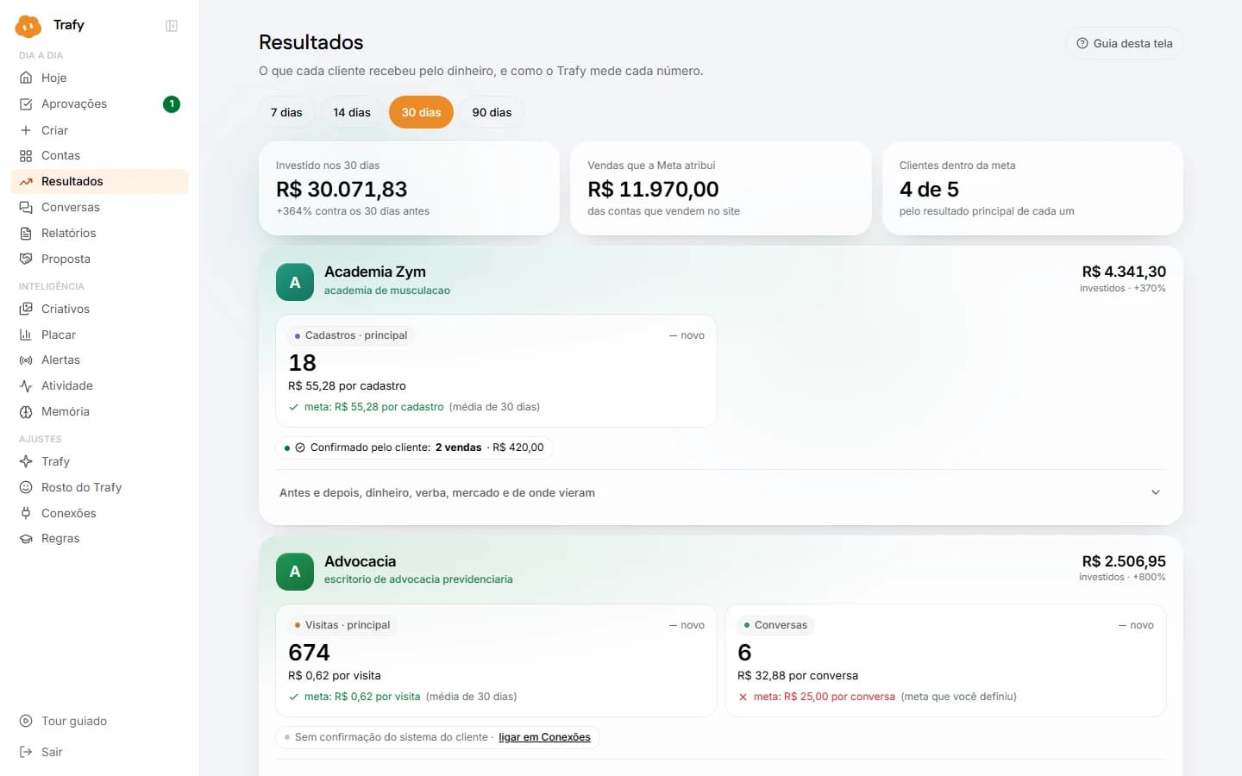Click the Academia Zym avatar tile
1242x776 pixels.
point(295,282)
